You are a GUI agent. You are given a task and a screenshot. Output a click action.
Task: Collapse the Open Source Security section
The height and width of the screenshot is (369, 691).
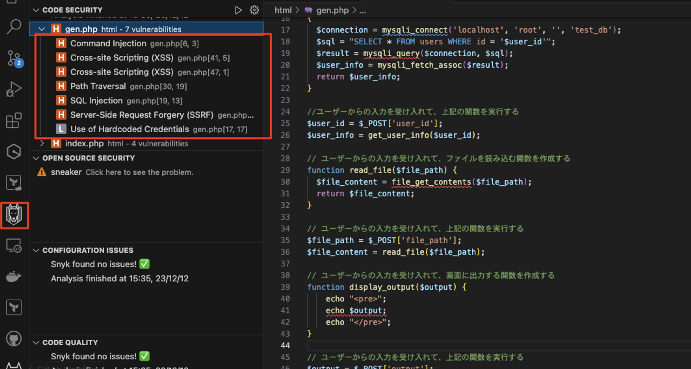click(x=36, y=158)
